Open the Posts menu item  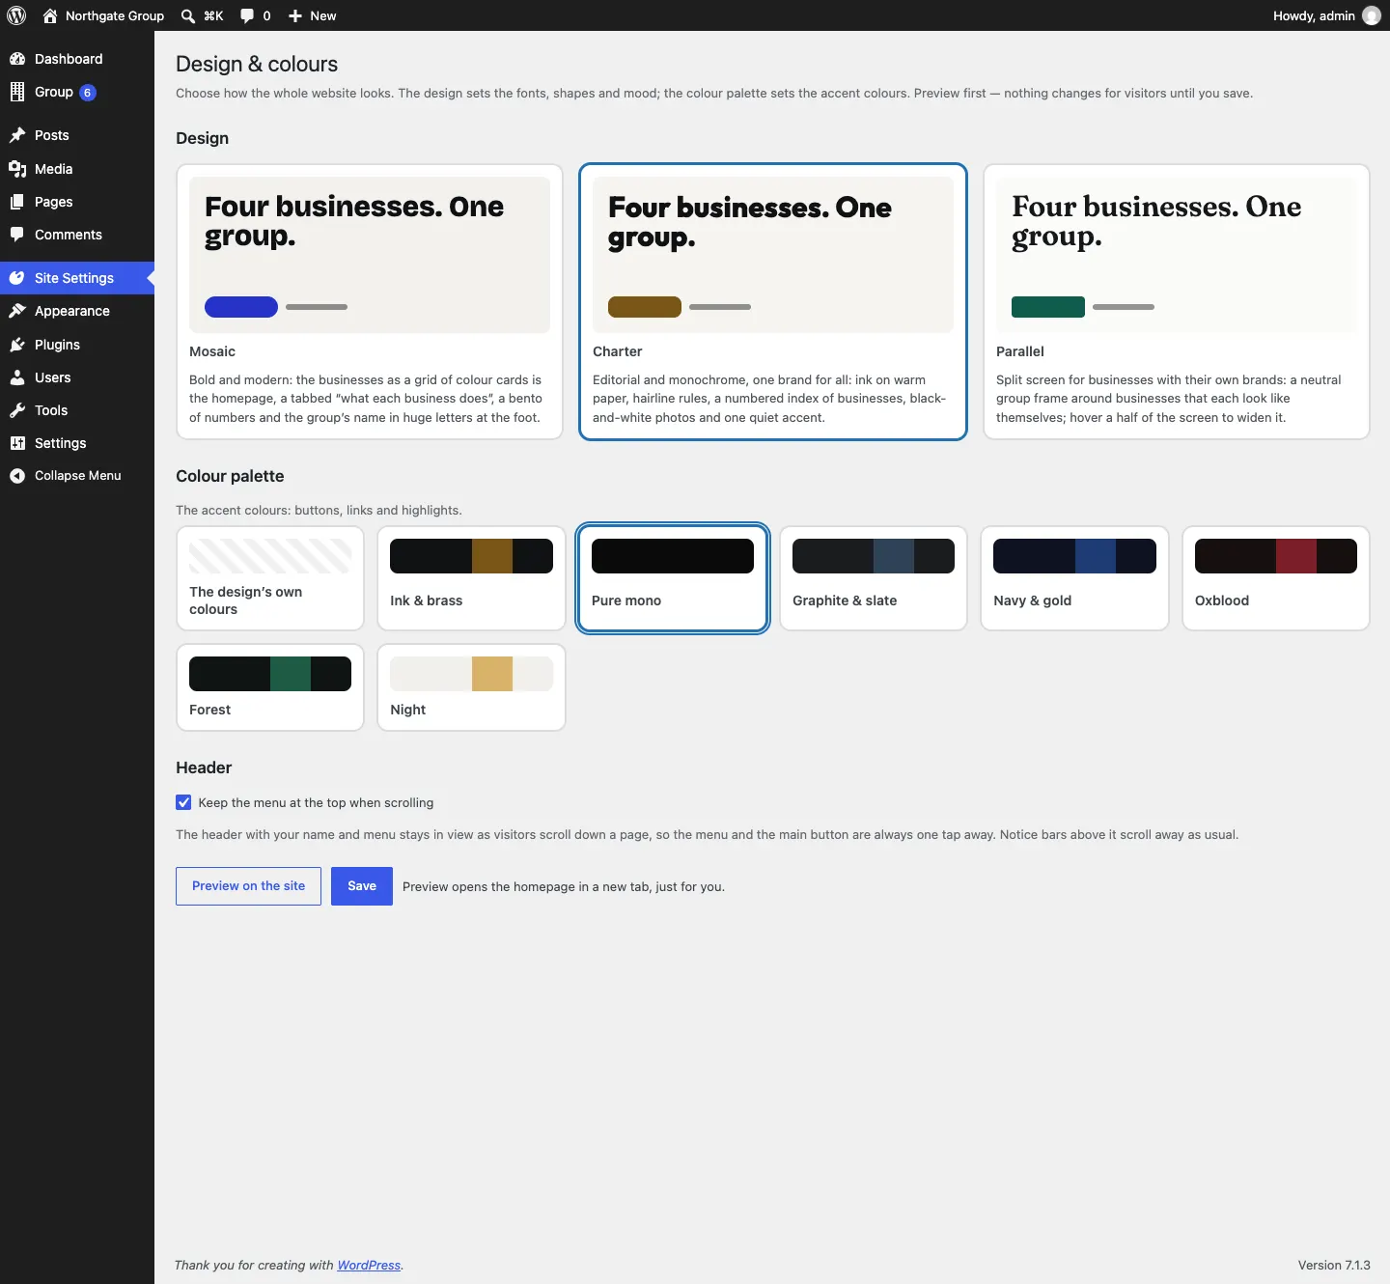point(77,135)
